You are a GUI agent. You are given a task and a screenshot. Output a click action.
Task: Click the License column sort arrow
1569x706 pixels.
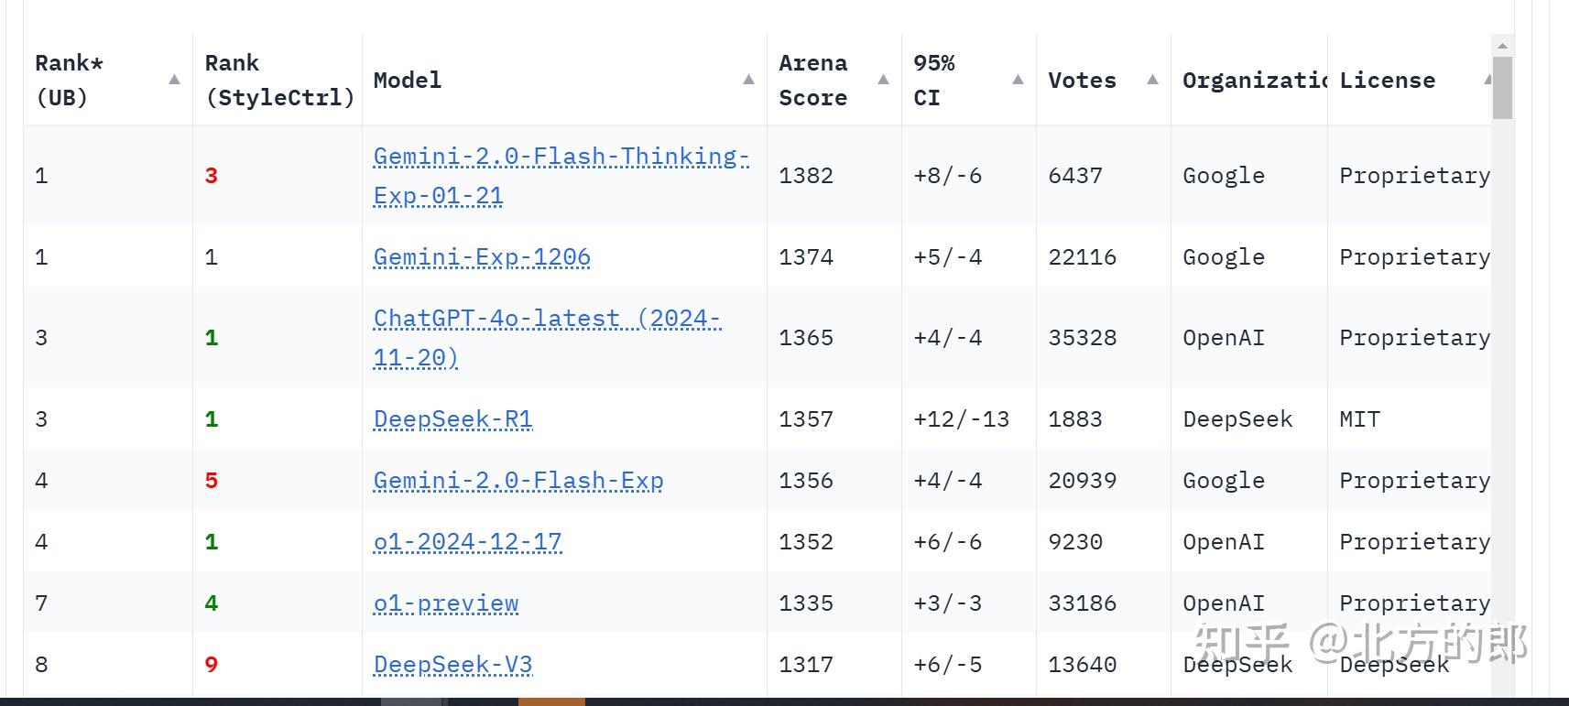point(1487,80)
